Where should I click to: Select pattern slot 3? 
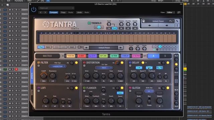[x=160, y=47]
